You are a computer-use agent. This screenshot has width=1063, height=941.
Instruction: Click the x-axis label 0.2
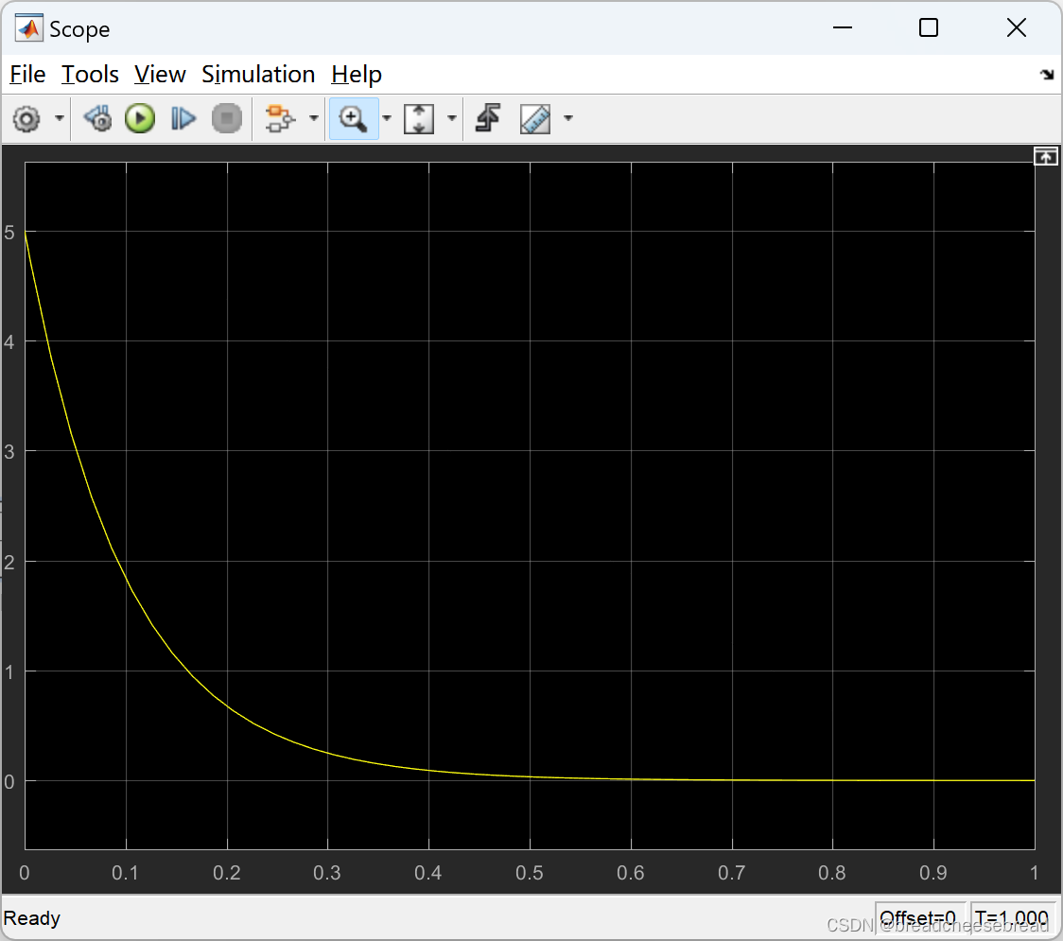226,873
